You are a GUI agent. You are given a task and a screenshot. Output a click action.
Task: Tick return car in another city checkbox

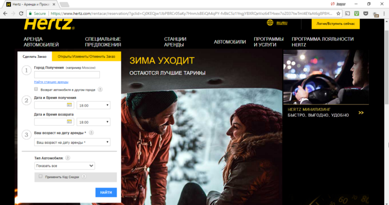coord(36,89)
